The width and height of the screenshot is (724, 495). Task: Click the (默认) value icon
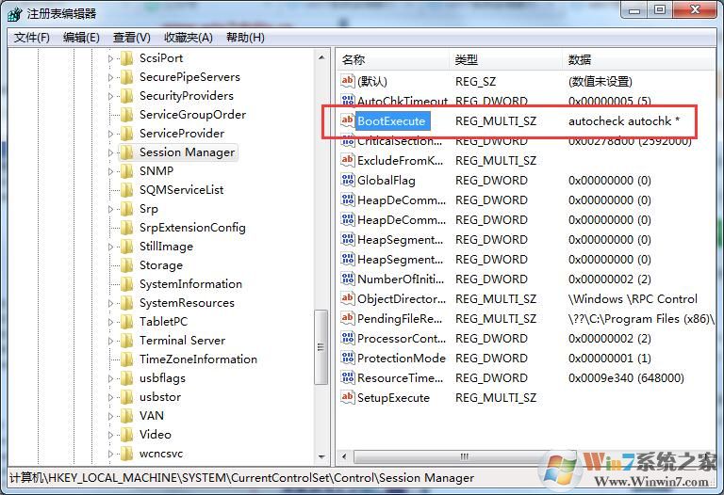(347, 81)
